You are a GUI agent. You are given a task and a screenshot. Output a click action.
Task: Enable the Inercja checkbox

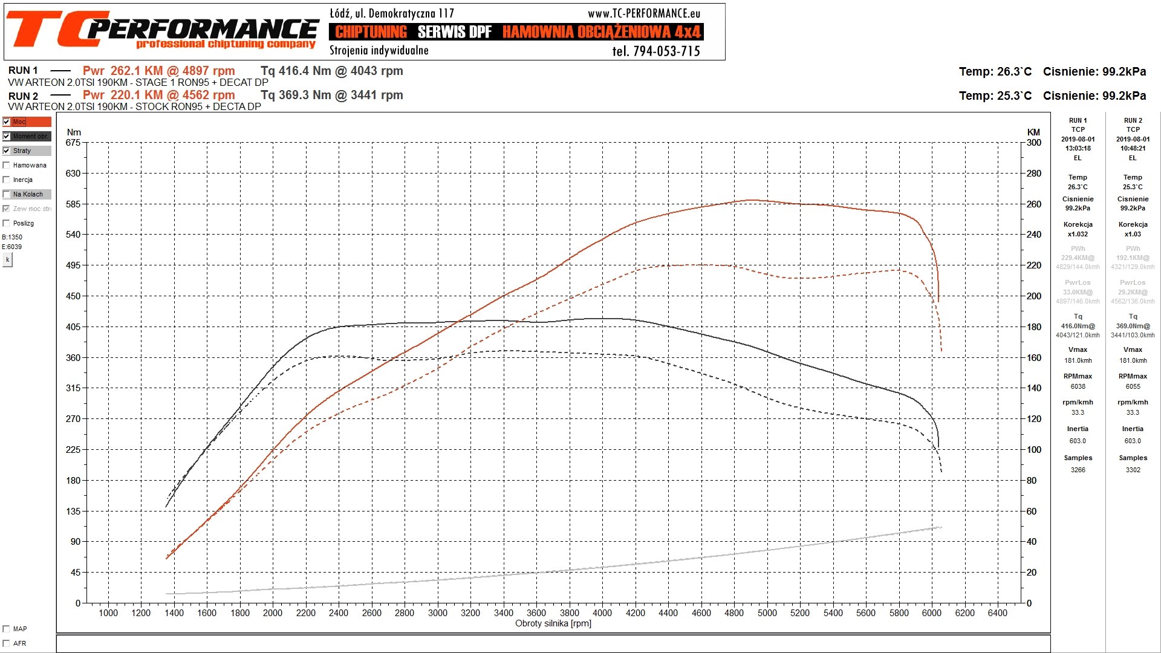[7, 180]
